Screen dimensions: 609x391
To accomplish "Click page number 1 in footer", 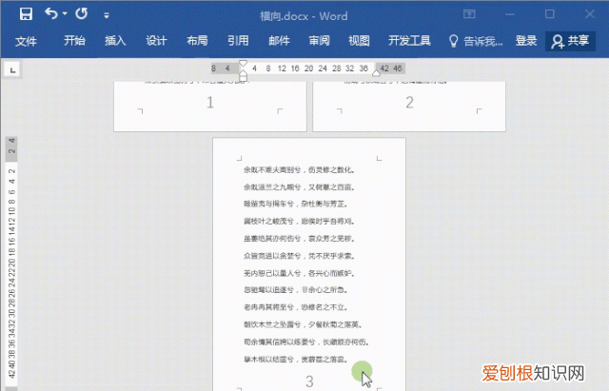I will (210, 103).
